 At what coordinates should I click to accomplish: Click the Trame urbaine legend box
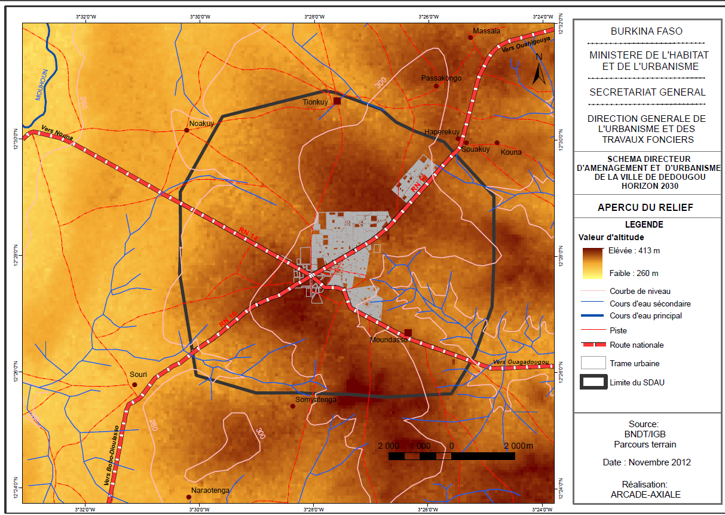[x=593, y=363]
